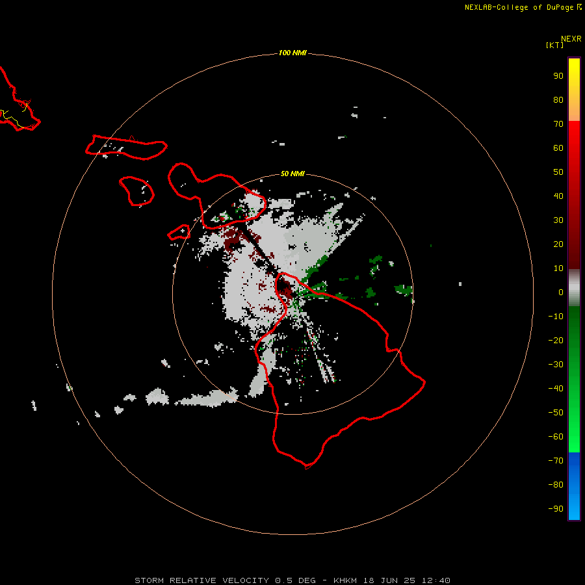Screen dimensions: 585x585
Task: Click the 0 value on the velocity scale
Action: pyautogui.click(x=561, y=292)
